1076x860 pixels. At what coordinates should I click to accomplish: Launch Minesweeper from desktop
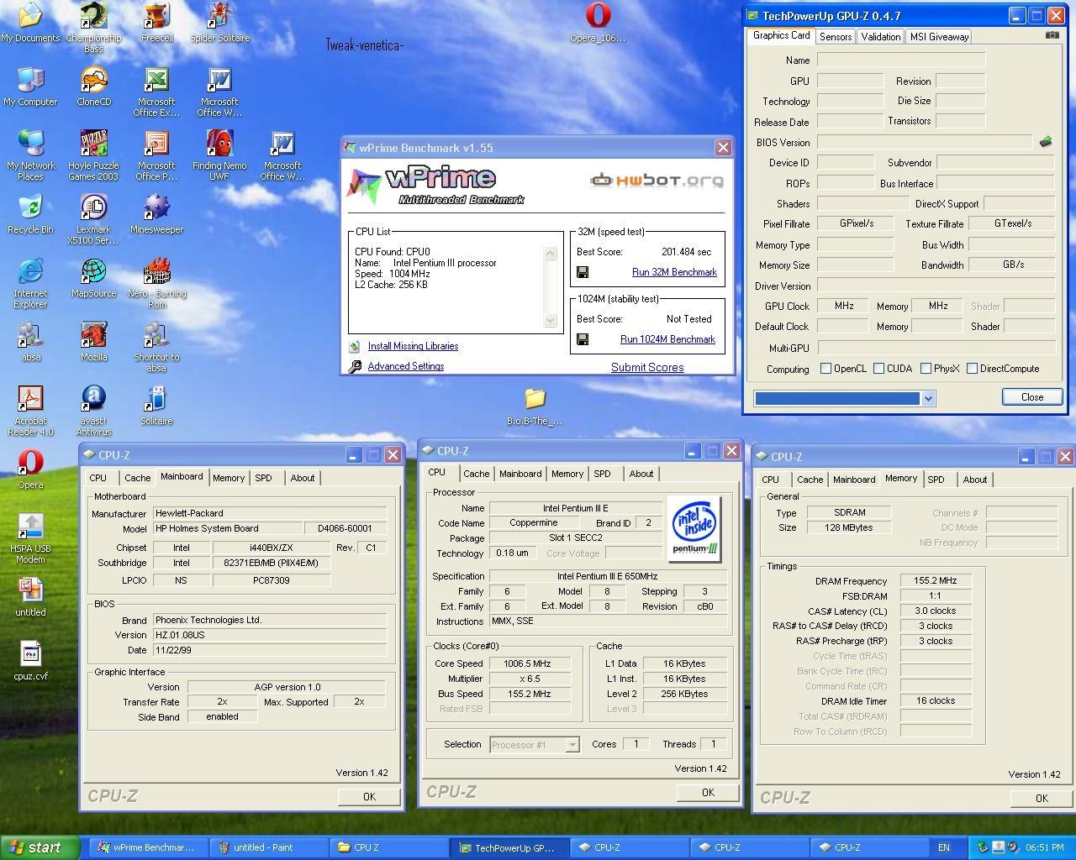(156, 214)
